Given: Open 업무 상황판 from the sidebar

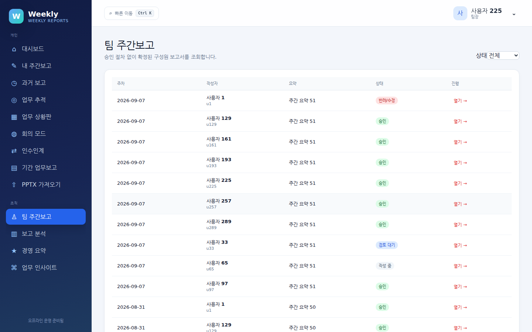Looking at the screenshot, I should [x=46, y=117].
